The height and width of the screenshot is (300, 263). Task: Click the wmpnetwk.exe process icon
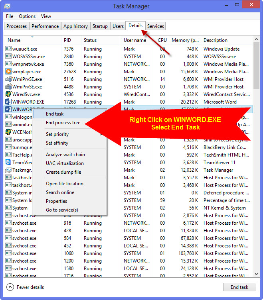(x=8, y=64)
